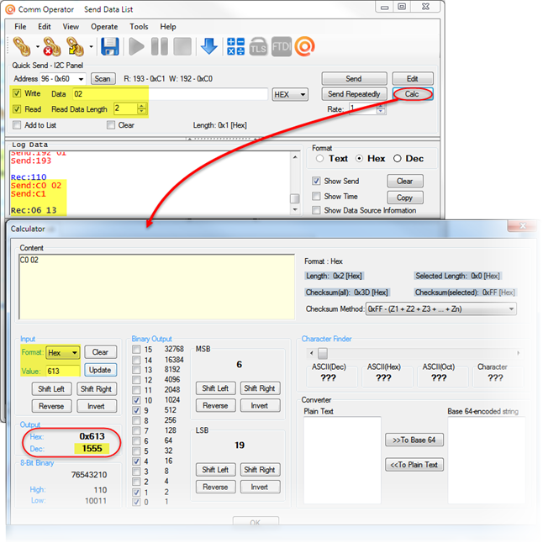Open the calculator grid icon in toolbar

click(235, 46)
